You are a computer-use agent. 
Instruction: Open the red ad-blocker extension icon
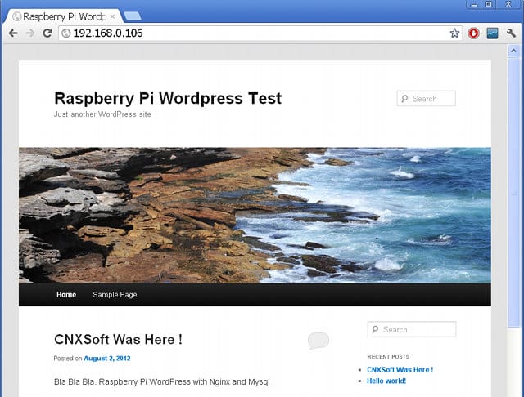click(473, 33)
